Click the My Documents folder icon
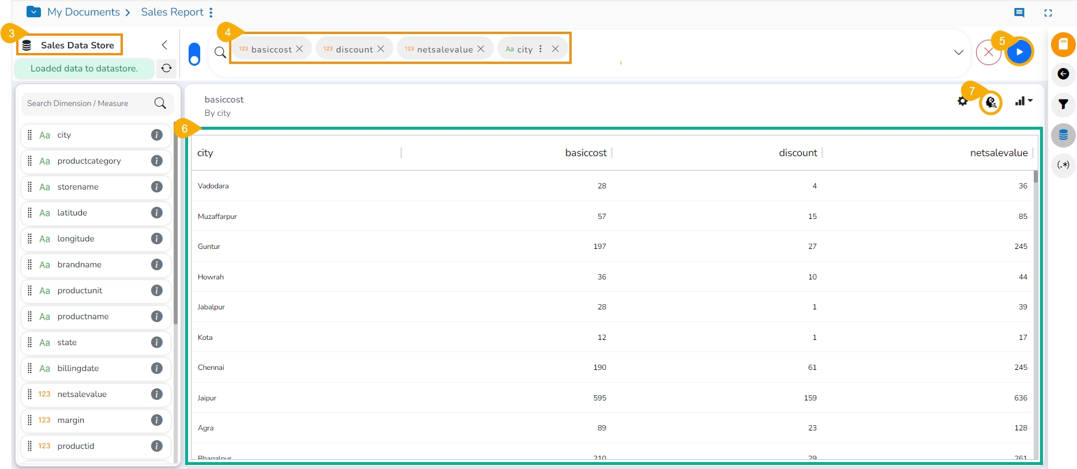Viewport: 1077px width, 469px height. 34,12
